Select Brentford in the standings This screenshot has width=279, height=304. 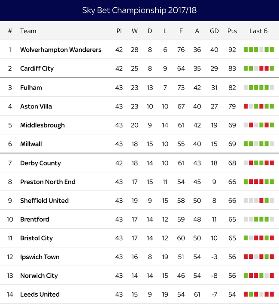35,219
